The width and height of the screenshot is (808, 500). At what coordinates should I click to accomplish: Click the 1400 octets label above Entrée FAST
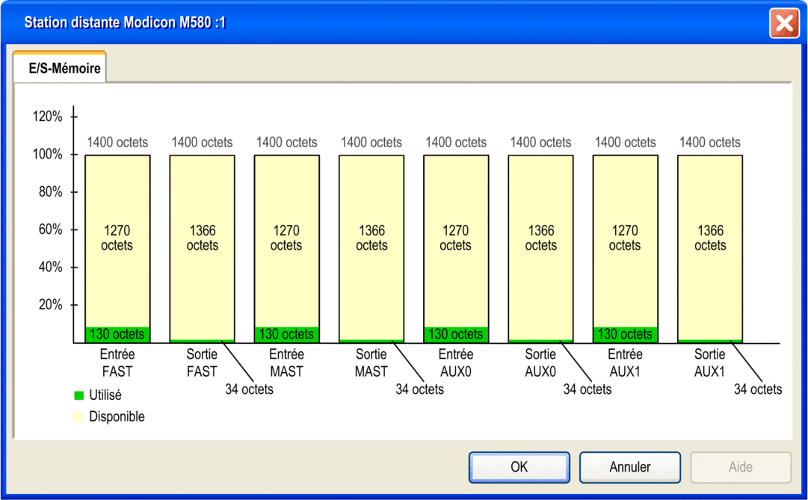(x=117, y=142)
